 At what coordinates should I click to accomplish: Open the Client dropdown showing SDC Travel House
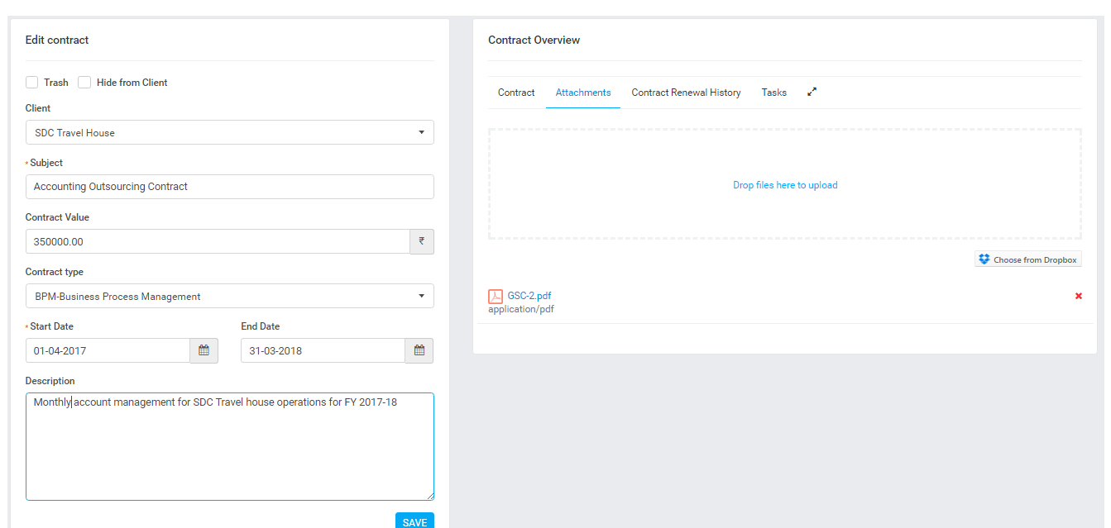point(229,132)
